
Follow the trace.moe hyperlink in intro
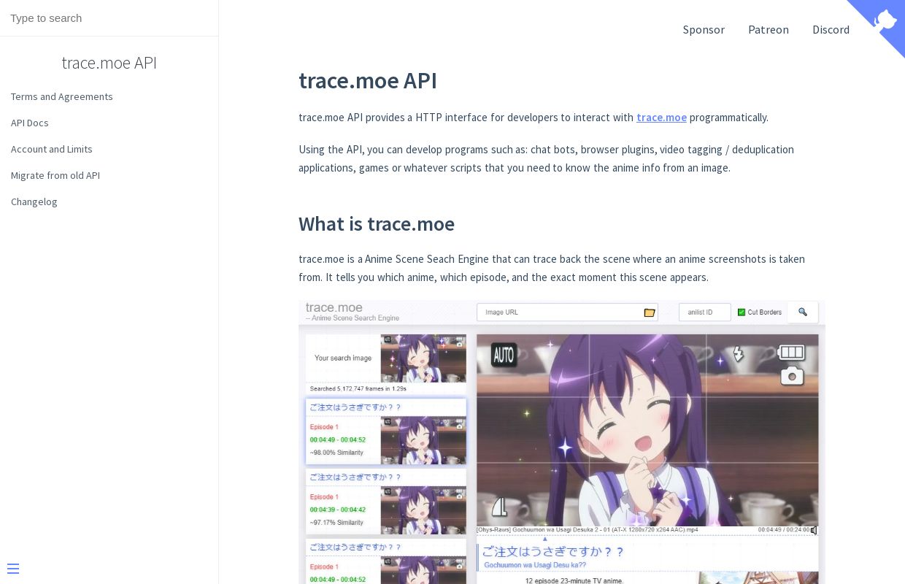[661, 118]
